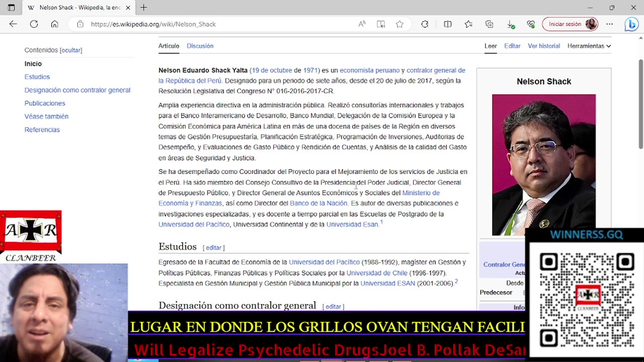Open Ver historial tab
This screenshot has height=362, width=644.
(544, 46)
